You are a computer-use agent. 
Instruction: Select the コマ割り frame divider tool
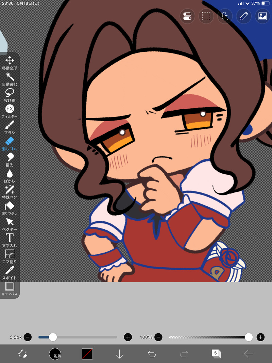[x=10, y=256]
